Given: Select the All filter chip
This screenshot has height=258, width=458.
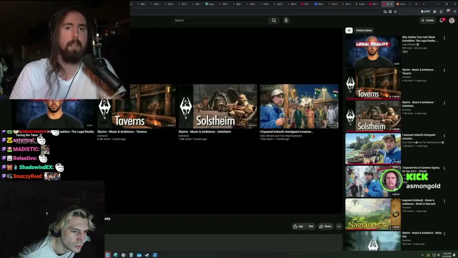Looking at the screenshot, I should [x=349, y=30].
